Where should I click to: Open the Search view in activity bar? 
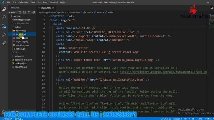4,17
